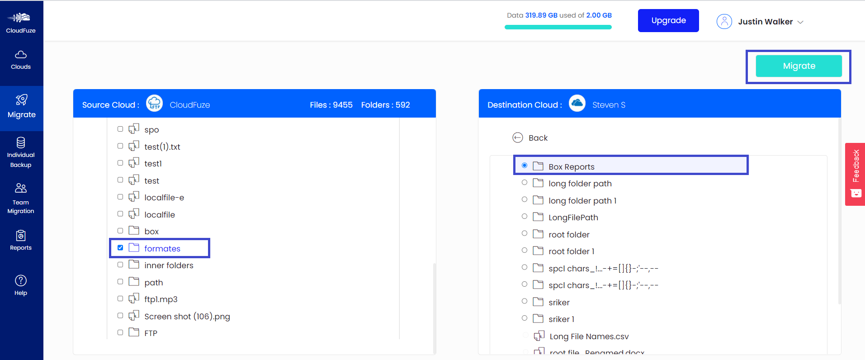The height and width of the screenshot is (360, 865).
Task: Click the inner folders folder icon
Action: coord(134,264)
